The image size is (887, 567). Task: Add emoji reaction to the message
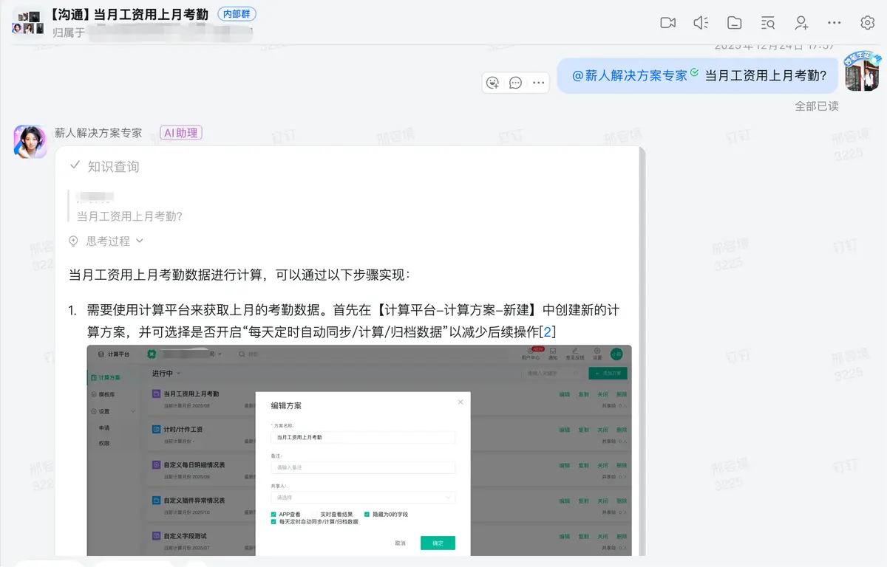[493, 83]
